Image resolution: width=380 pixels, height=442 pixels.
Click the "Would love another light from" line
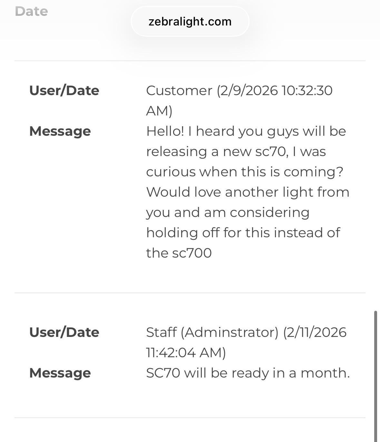coord(248,192)
